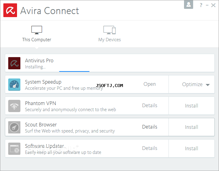The width and height of the screenshot is (219, 171).
Task: Open help via the question mark icon
Action: [201, 5]
